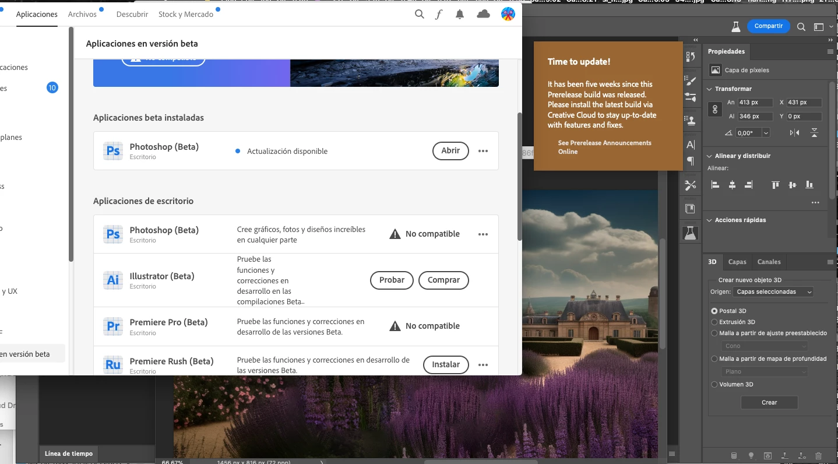
Task: Open the Paragraph panel icon
Action: [691, 161]
